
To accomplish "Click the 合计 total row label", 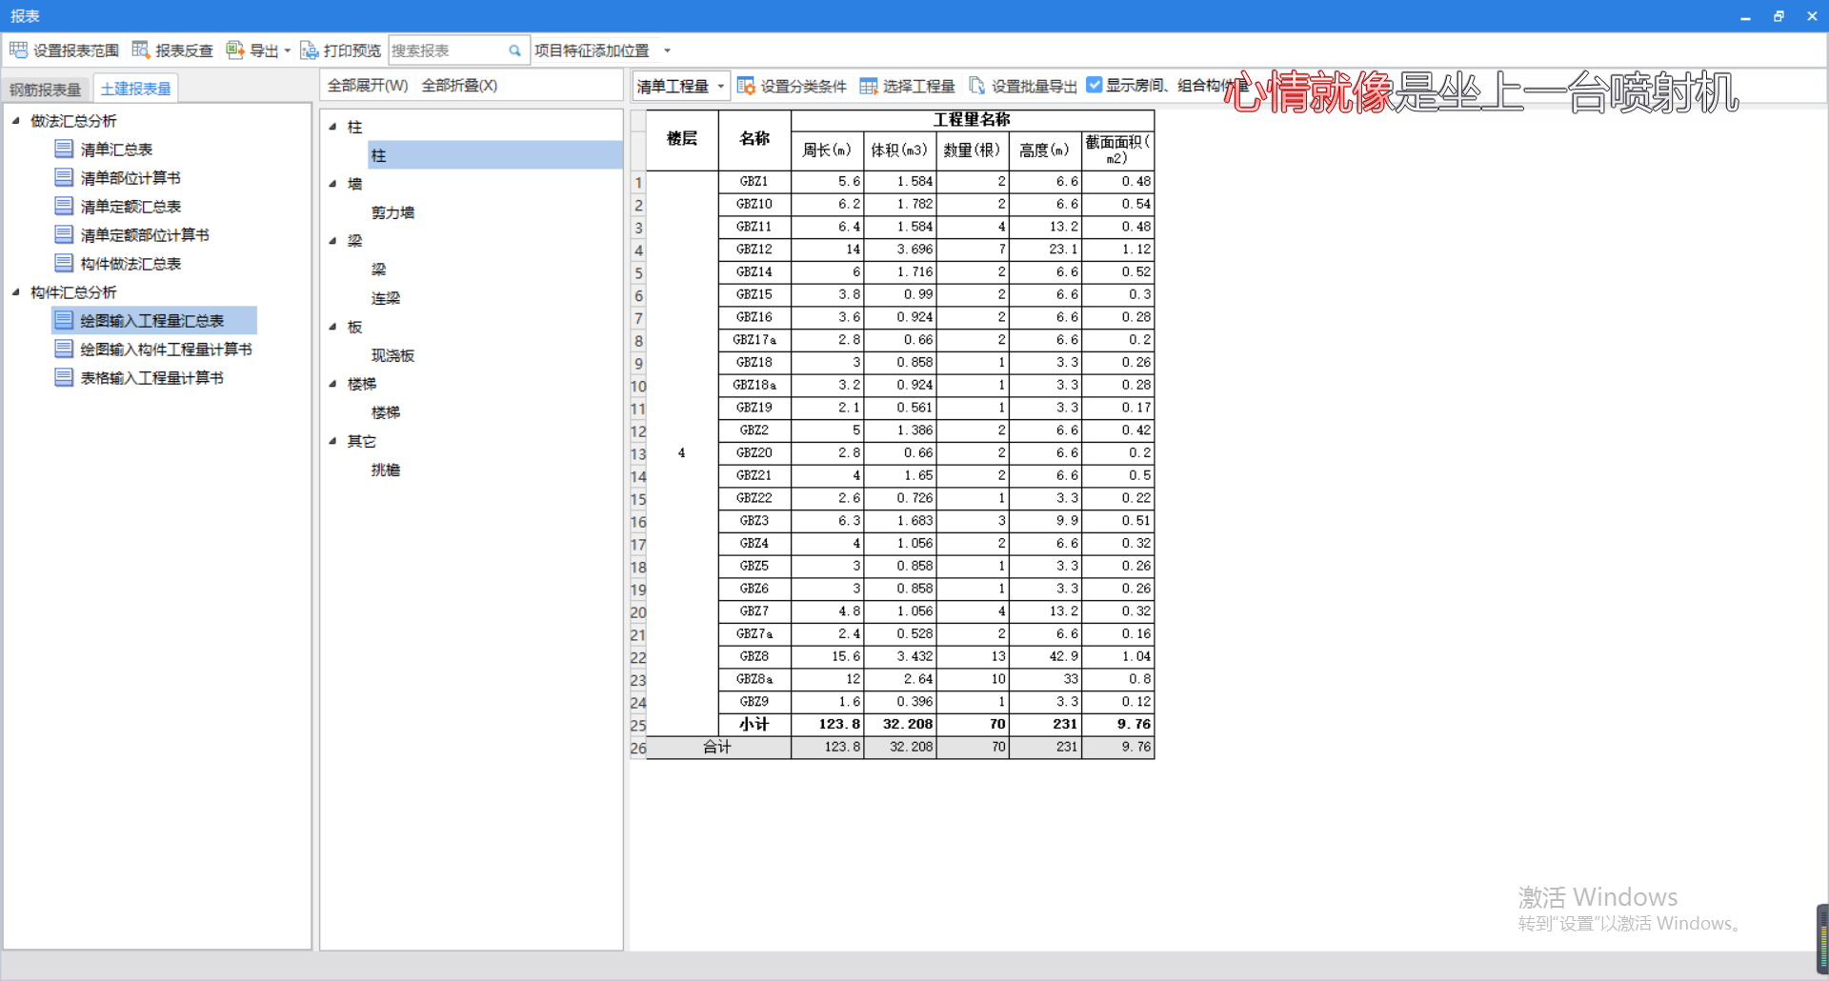I will (x=717, y=747).
